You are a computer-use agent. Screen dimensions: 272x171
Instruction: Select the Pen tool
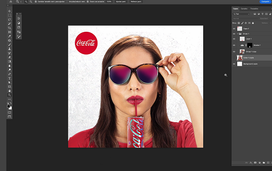click(x=10, y=74)
